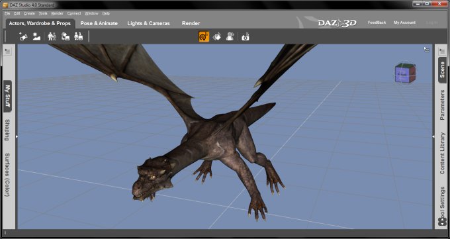Expand the right pane with arrow handle
This screenshot has width=450, height=239.
433,136
